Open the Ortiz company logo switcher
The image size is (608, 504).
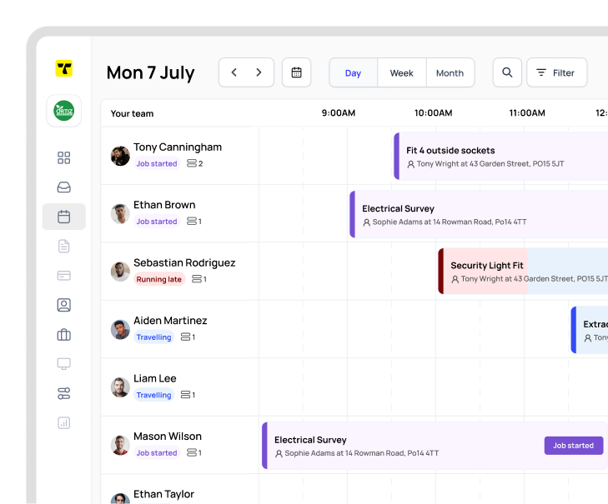point(64,111)
